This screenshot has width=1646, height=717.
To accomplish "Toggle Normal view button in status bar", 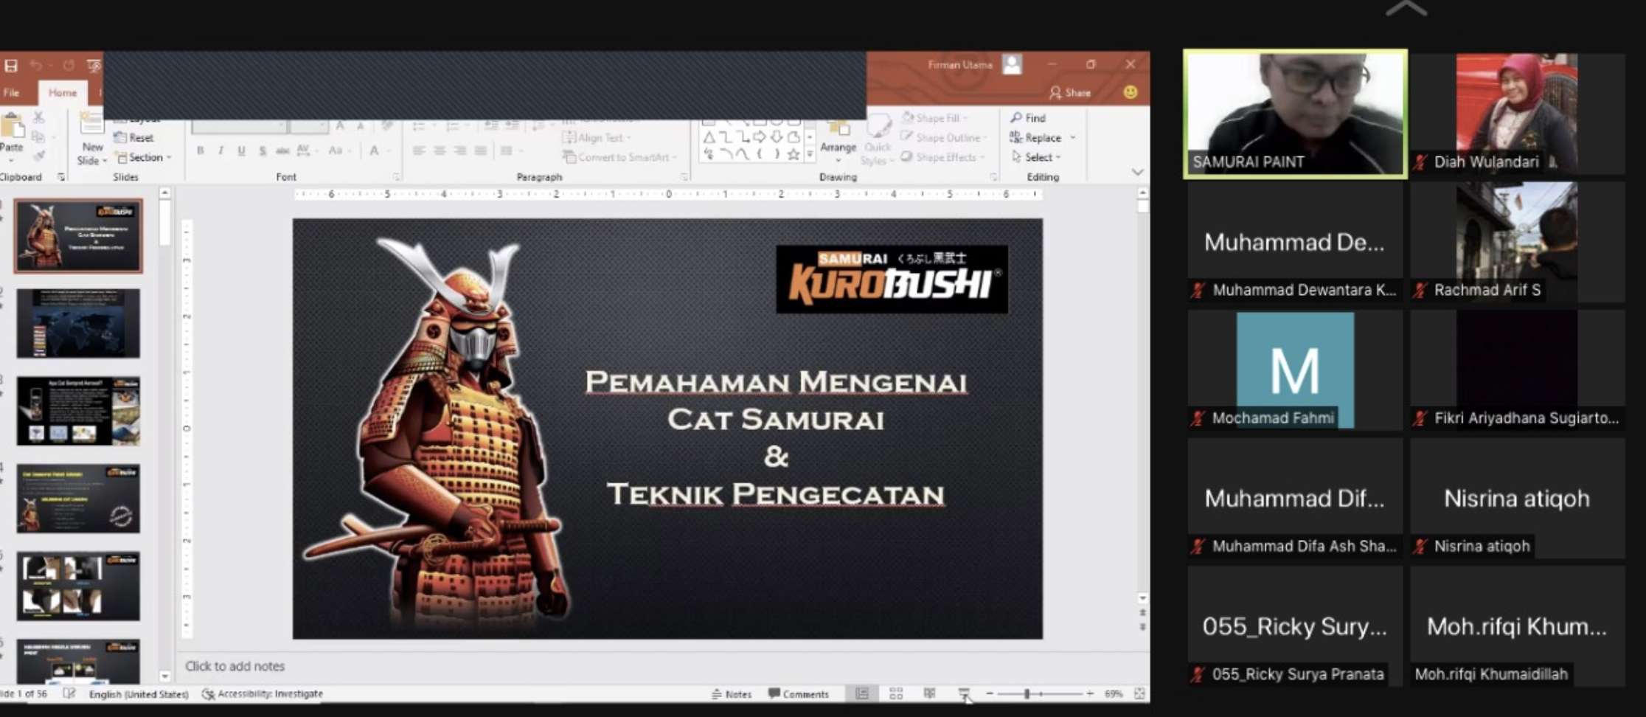I will tap(861, 693).
